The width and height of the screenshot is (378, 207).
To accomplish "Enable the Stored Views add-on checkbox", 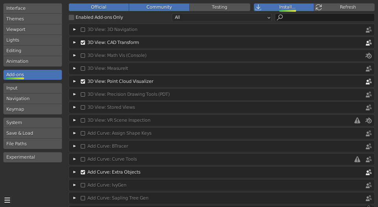I will click(83, 108).
